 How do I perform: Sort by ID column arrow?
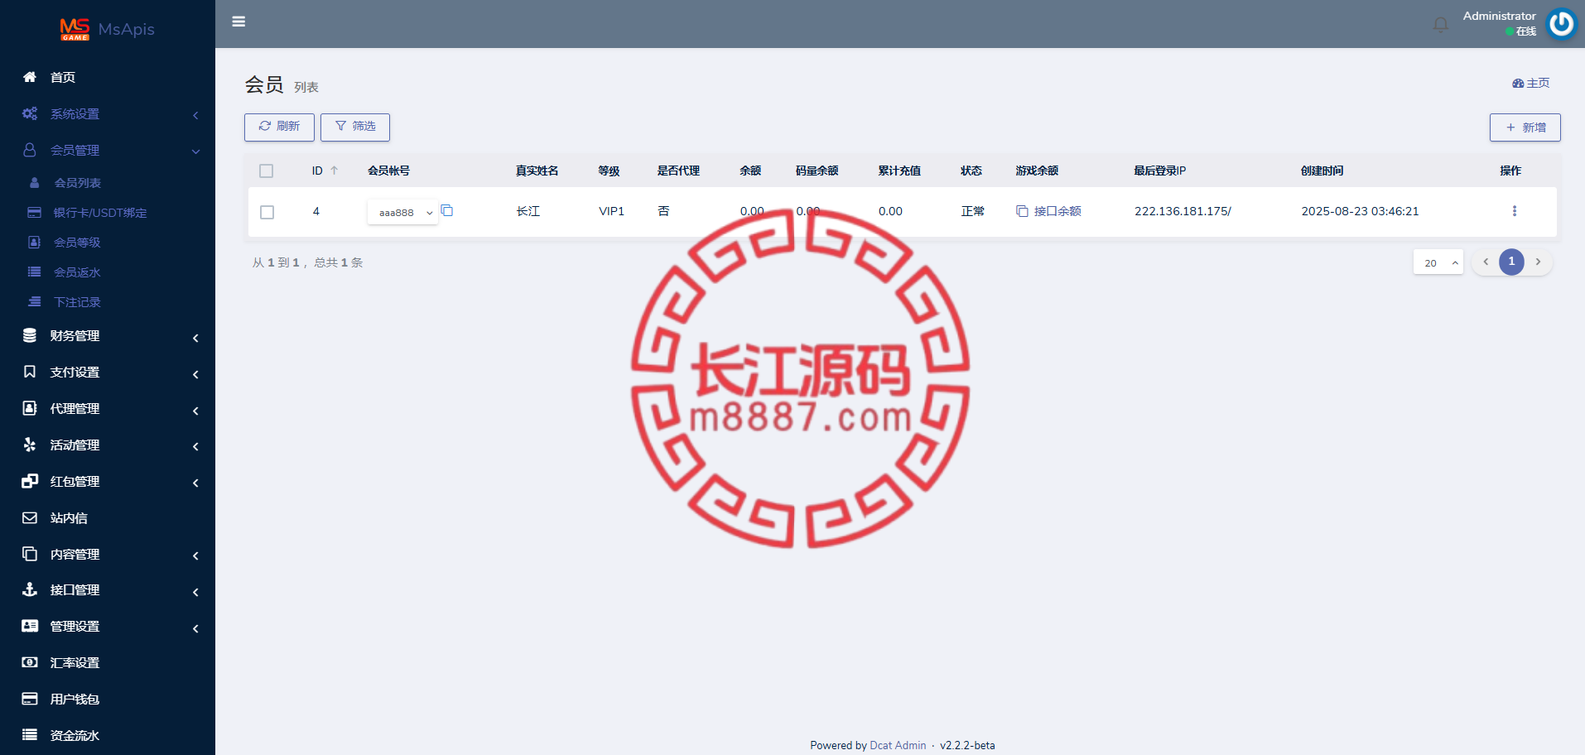[x=335, y=171]
